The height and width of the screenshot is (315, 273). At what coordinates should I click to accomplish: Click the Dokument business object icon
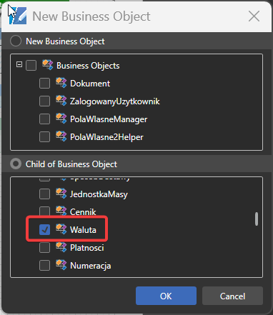61,83
